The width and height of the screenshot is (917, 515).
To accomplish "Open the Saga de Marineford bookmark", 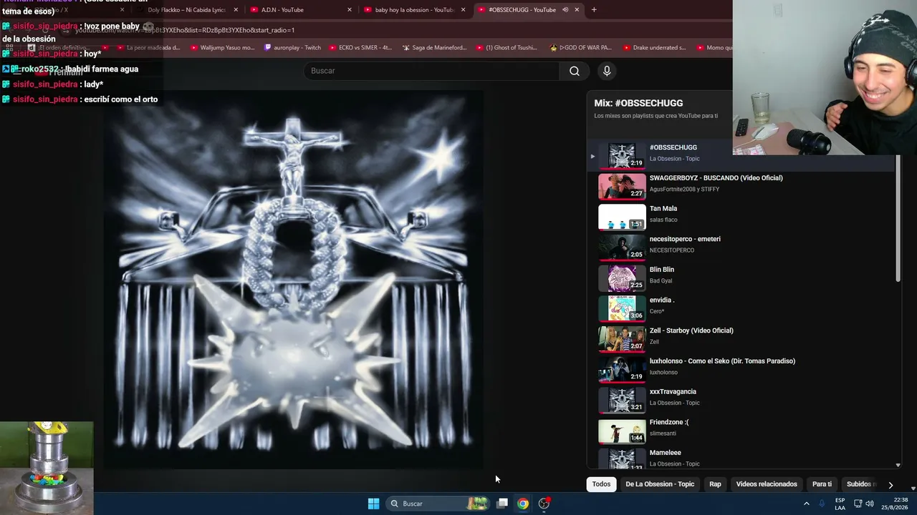I will [x=434, y=48].
